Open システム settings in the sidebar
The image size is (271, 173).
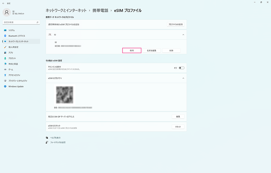click(11, 30)
